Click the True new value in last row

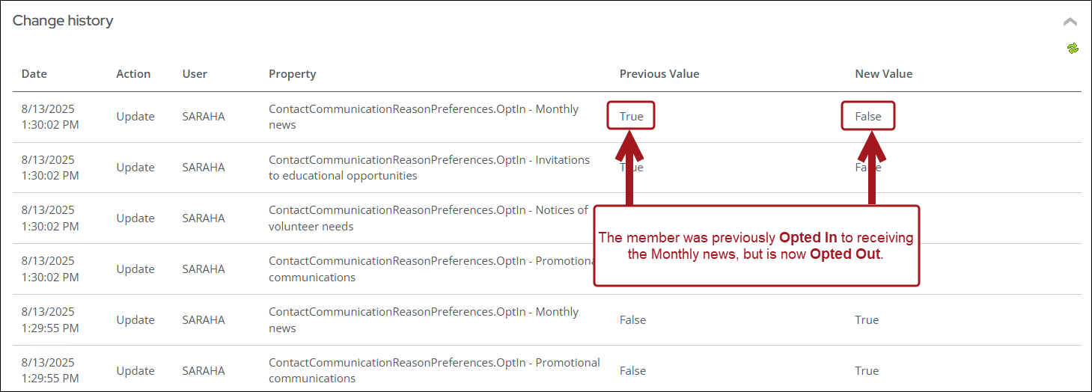pyautogui.click(x=867, y=370)
